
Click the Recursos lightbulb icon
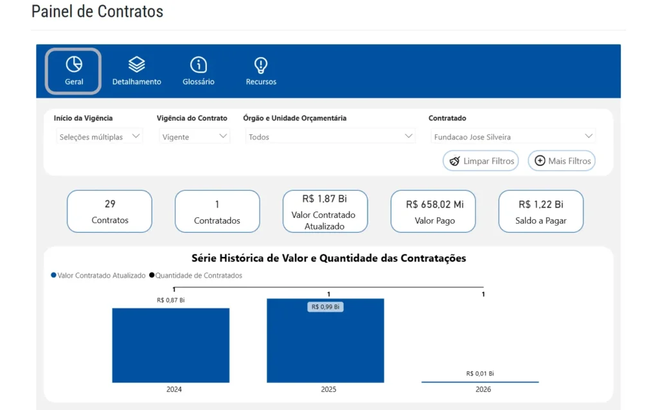pos(261,65)
